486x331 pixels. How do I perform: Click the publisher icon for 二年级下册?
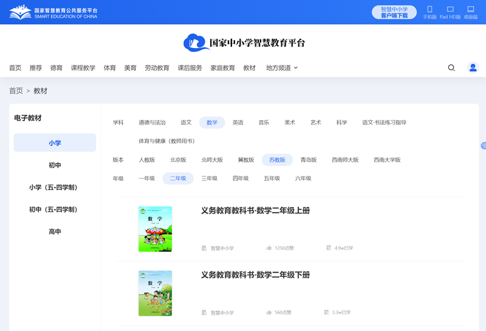tap(204, 312)
